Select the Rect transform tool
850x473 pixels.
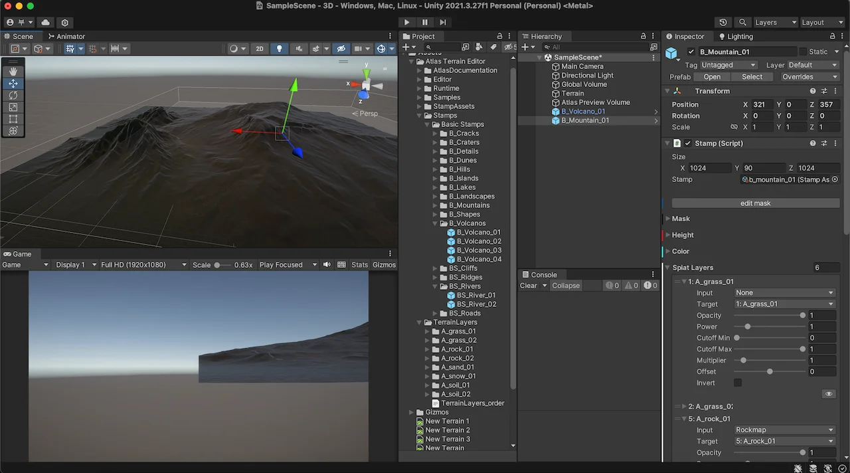(x=13, y=120)
